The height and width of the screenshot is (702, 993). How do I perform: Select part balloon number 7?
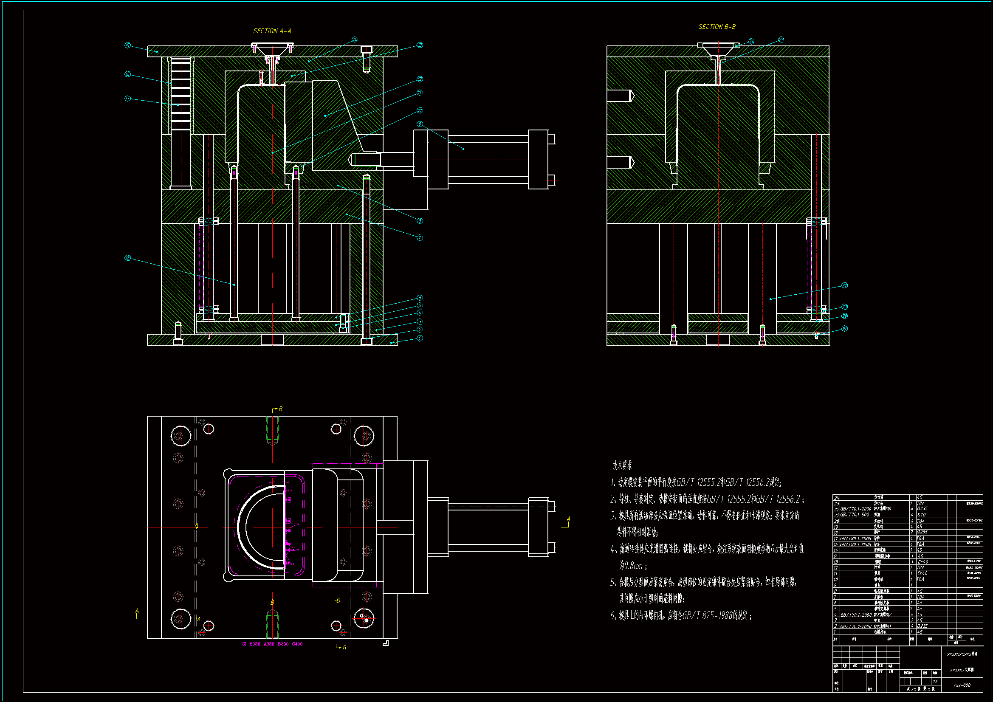point(420,238)
